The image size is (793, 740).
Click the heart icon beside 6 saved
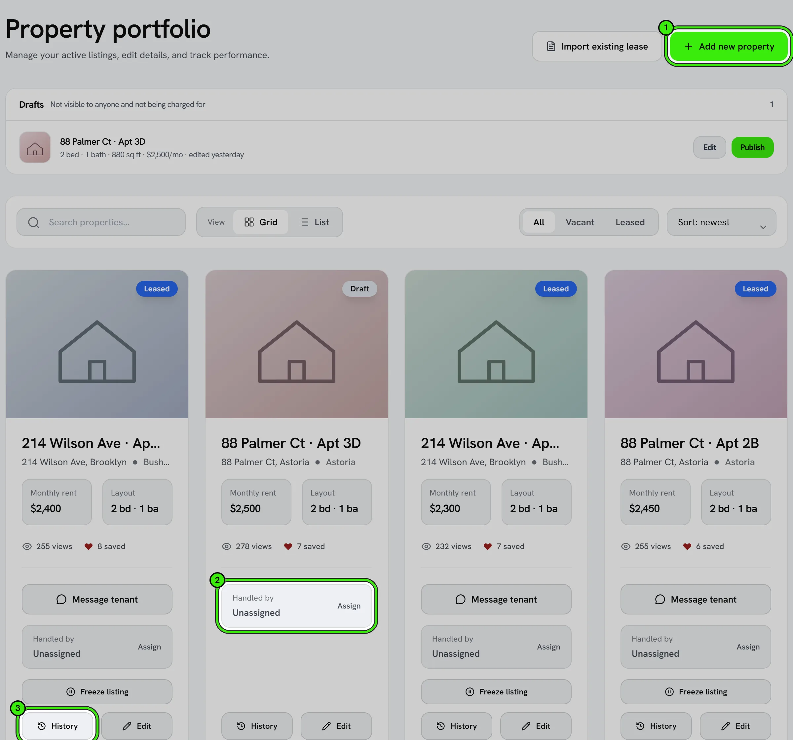687,546
